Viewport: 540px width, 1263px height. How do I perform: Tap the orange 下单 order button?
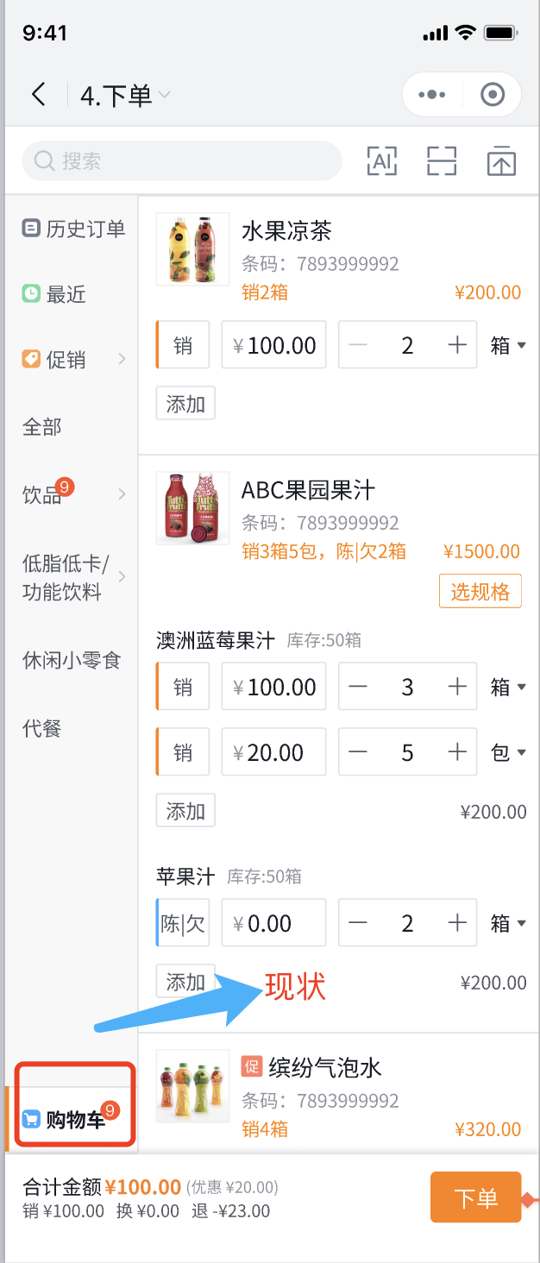(475, 1197)
